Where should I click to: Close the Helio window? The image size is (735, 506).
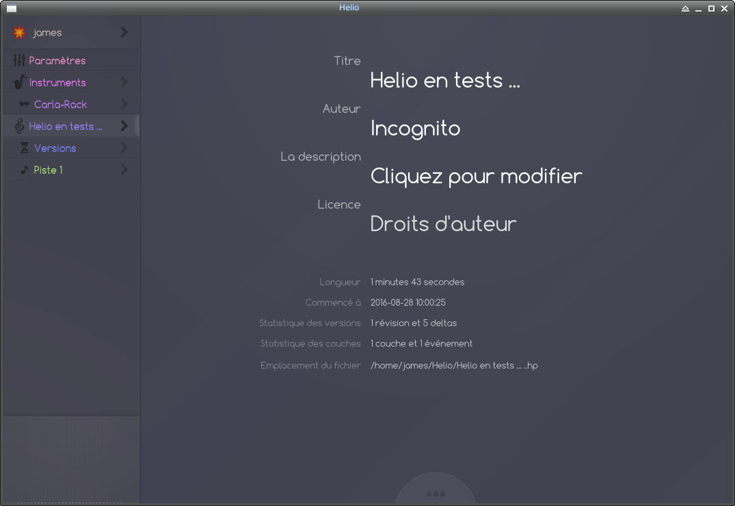pyautogui.click(x=724, y=8)
